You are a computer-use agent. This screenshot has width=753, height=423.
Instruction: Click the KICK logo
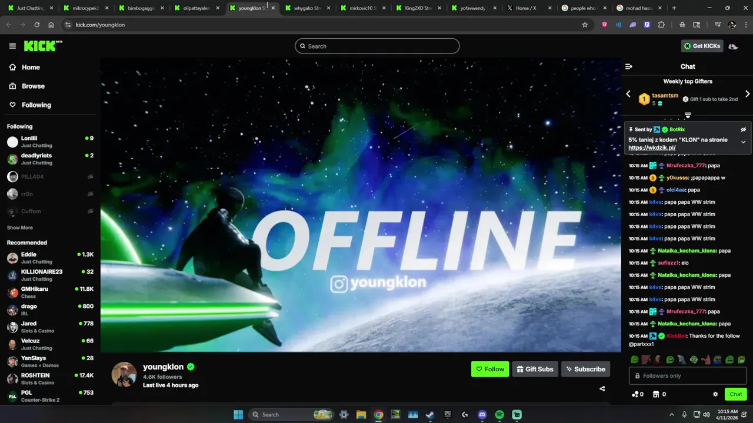[x=43, y=46]
